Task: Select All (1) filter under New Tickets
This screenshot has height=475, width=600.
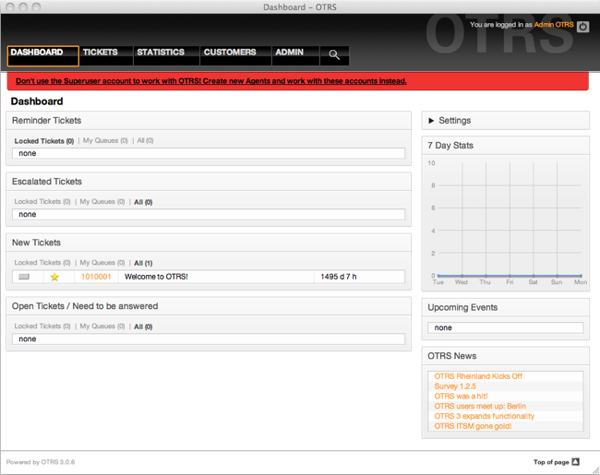Action: pyautogui.click(x=143, y=263)
